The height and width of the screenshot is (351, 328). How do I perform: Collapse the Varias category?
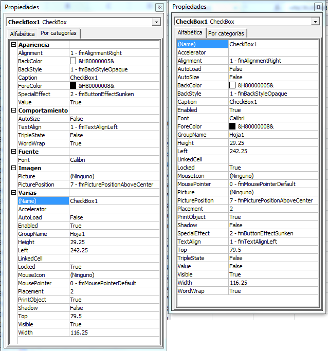[x=14, y=193]
